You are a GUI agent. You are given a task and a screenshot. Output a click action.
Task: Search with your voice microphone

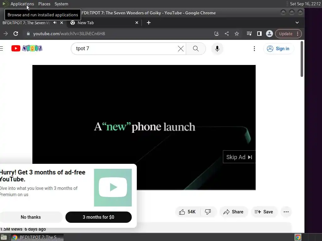click(x=217, y=49)
